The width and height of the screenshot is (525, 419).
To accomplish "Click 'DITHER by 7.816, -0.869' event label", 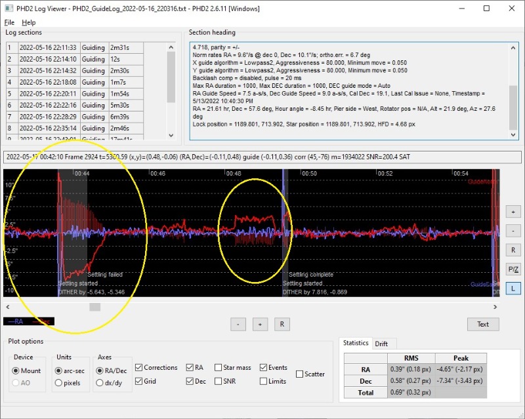I will 314,292.
